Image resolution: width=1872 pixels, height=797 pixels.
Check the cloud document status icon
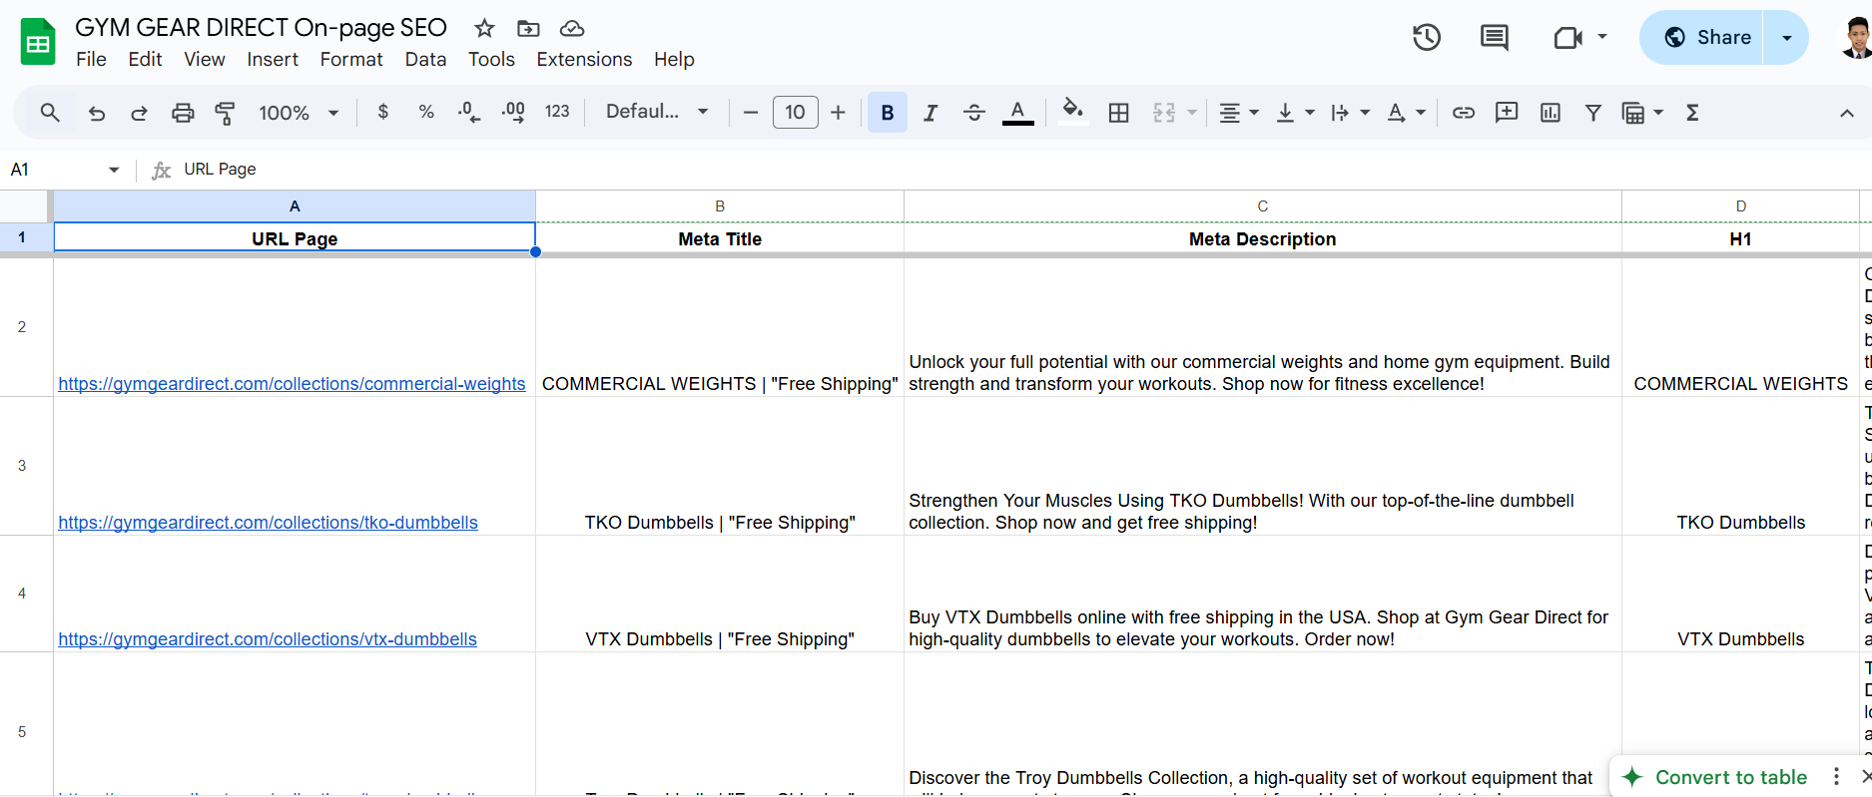tap(572, 28)
